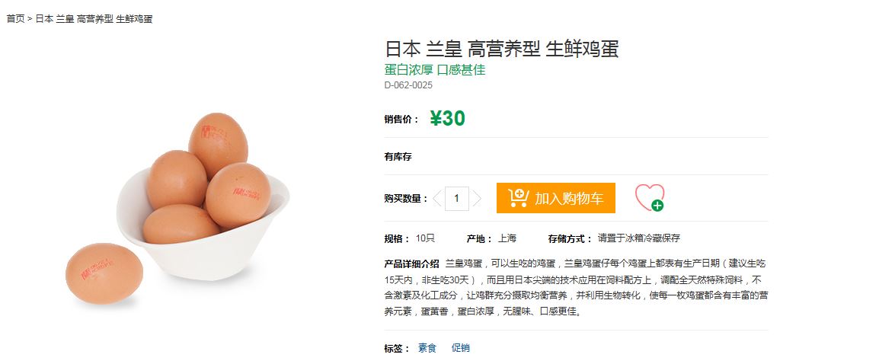Open the 促销 tag link
879x364 pixels.
(x=461, y=348)
